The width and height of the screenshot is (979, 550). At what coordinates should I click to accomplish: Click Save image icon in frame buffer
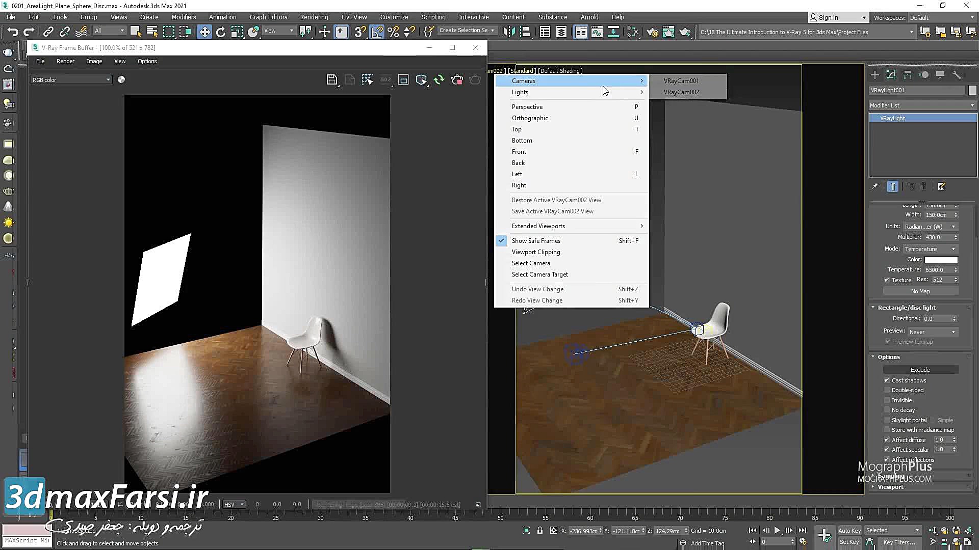[x=331, y=80]
